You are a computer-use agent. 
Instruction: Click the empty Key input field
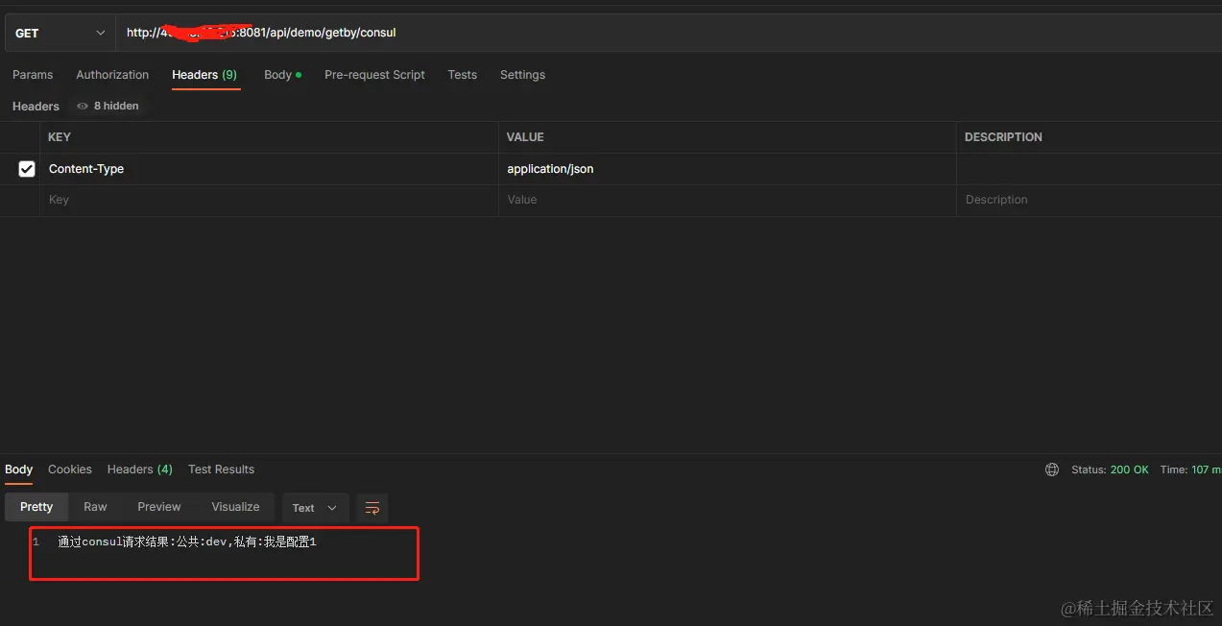click(x=269, y=200)
